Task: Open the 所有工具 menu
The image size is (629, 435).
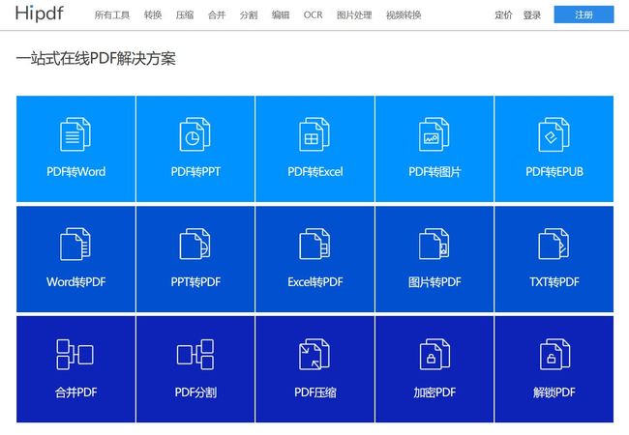Action: point(112,15)
